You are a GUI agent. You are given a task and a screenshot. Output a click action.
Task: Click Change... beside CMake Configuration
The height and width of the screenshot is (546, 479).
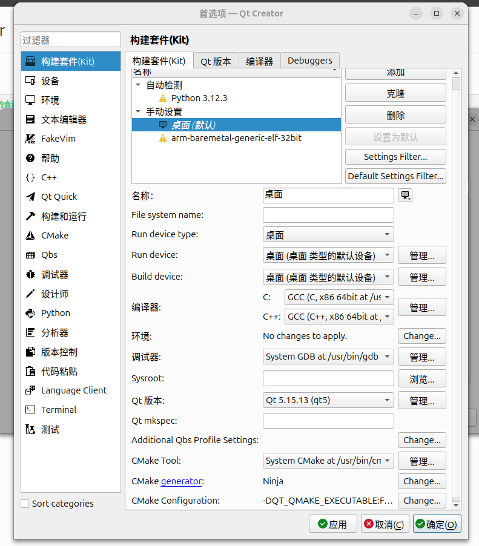tap(422, 501)
